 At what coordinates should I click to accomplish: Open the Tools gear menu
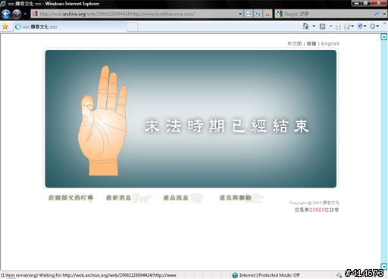[372, 26]
